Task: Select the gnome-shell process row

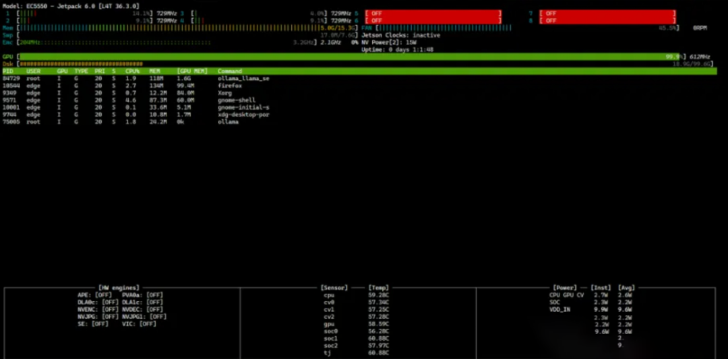Action: 127,100
